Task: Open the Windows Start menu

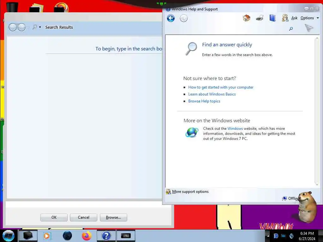Action: [8, 236]
